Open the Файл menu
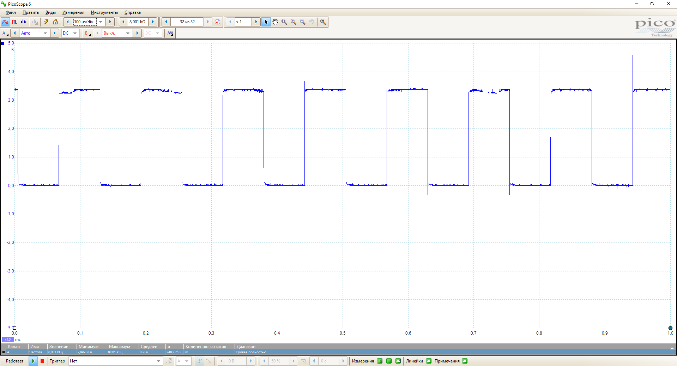The width and height of the screenshot is (677, 366). point(11,12)
